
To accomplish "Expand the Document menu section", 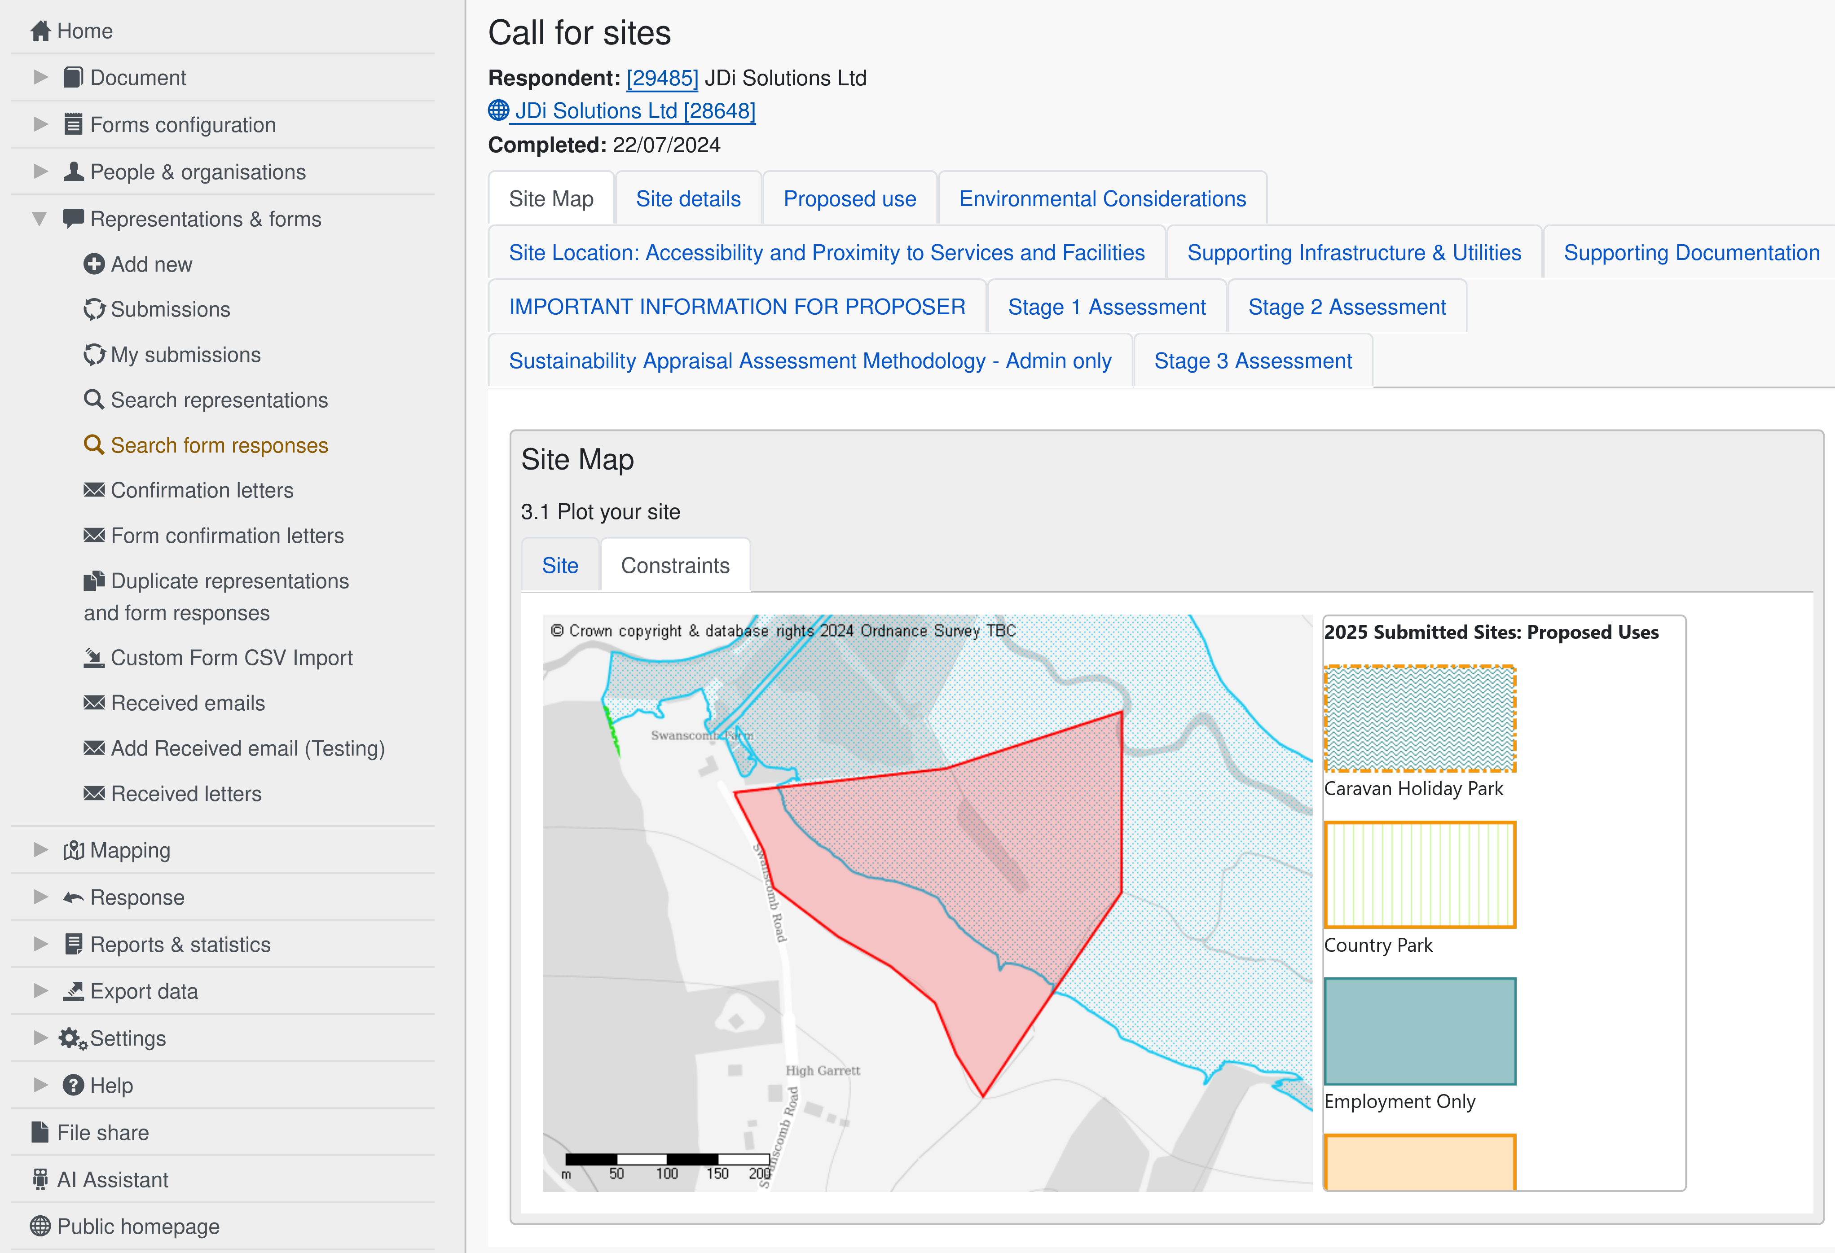I will point(41,77).
